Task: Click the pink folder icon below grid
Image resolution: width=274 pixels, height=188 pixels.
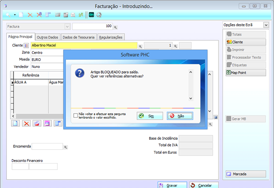Action: 37,123
